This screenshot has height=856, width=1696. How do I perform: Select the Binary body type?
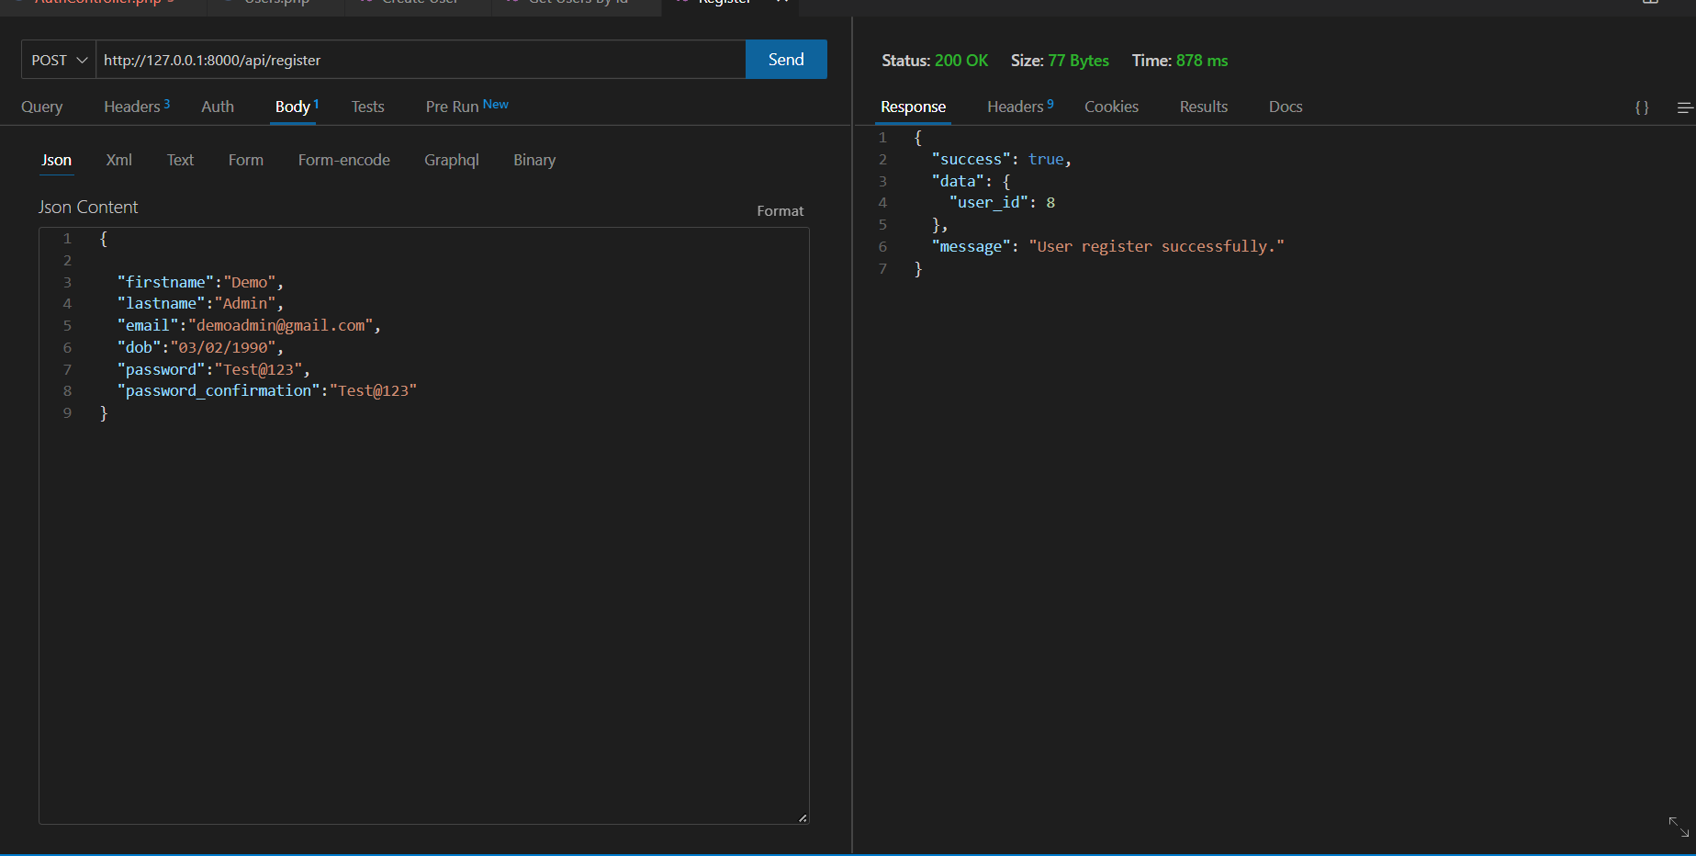coord(534,160)
